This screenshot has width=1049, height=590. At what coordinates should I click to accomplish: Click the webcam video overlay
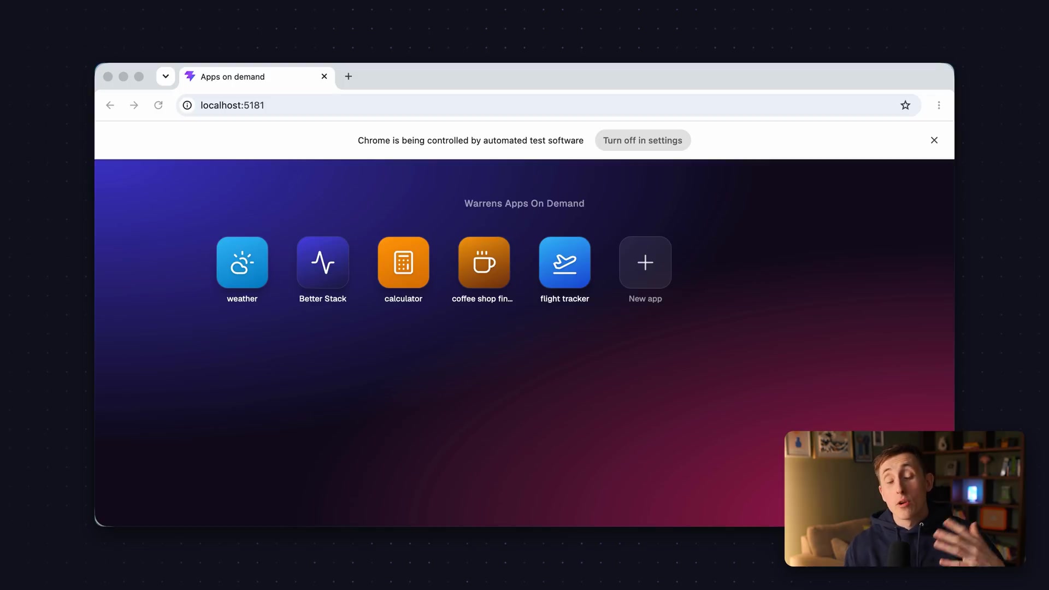[x=904, y=499]
